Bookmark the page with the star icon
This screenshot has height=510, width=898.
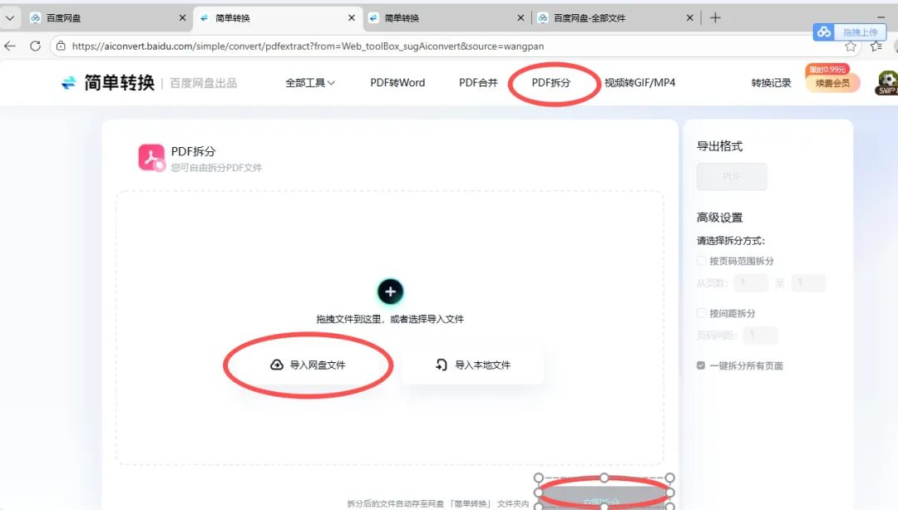click(x=851, y=47)
